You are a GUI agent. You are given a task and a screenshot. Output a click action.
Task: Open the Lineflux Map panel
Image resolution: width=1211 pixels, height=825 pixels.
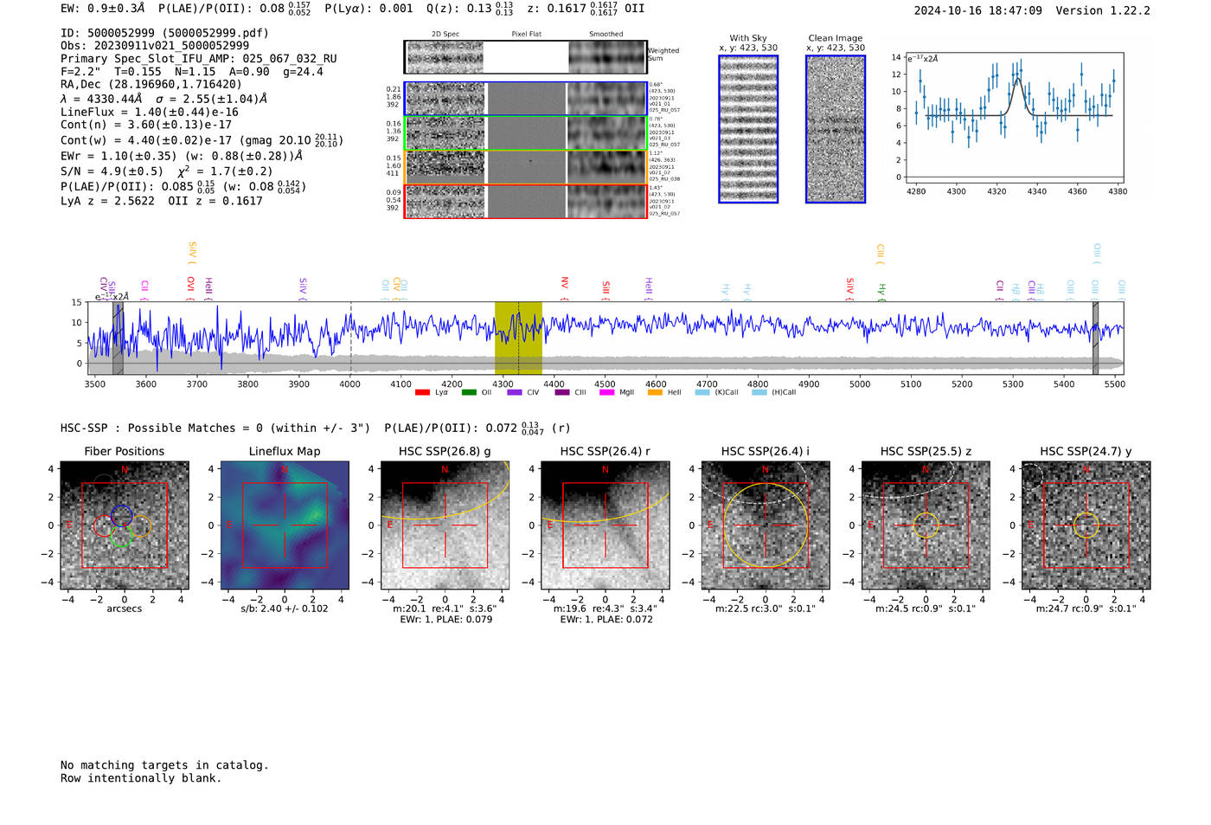pos(285,525)
